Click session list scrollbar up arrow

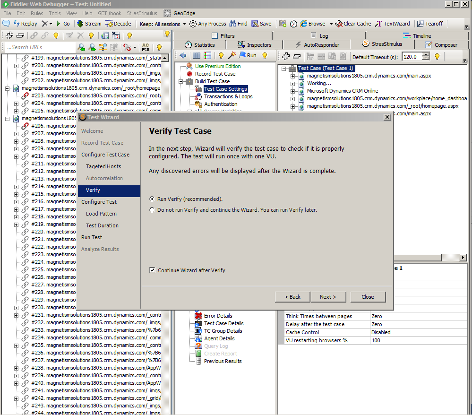click(165, 58)
